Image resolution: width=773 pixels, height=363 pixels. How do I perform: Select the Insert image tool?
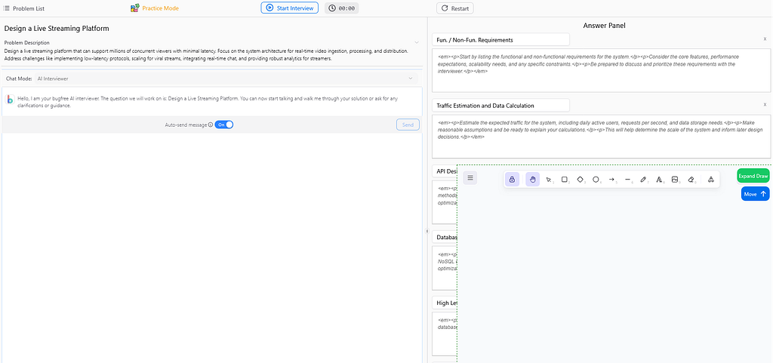pos(675,180)
